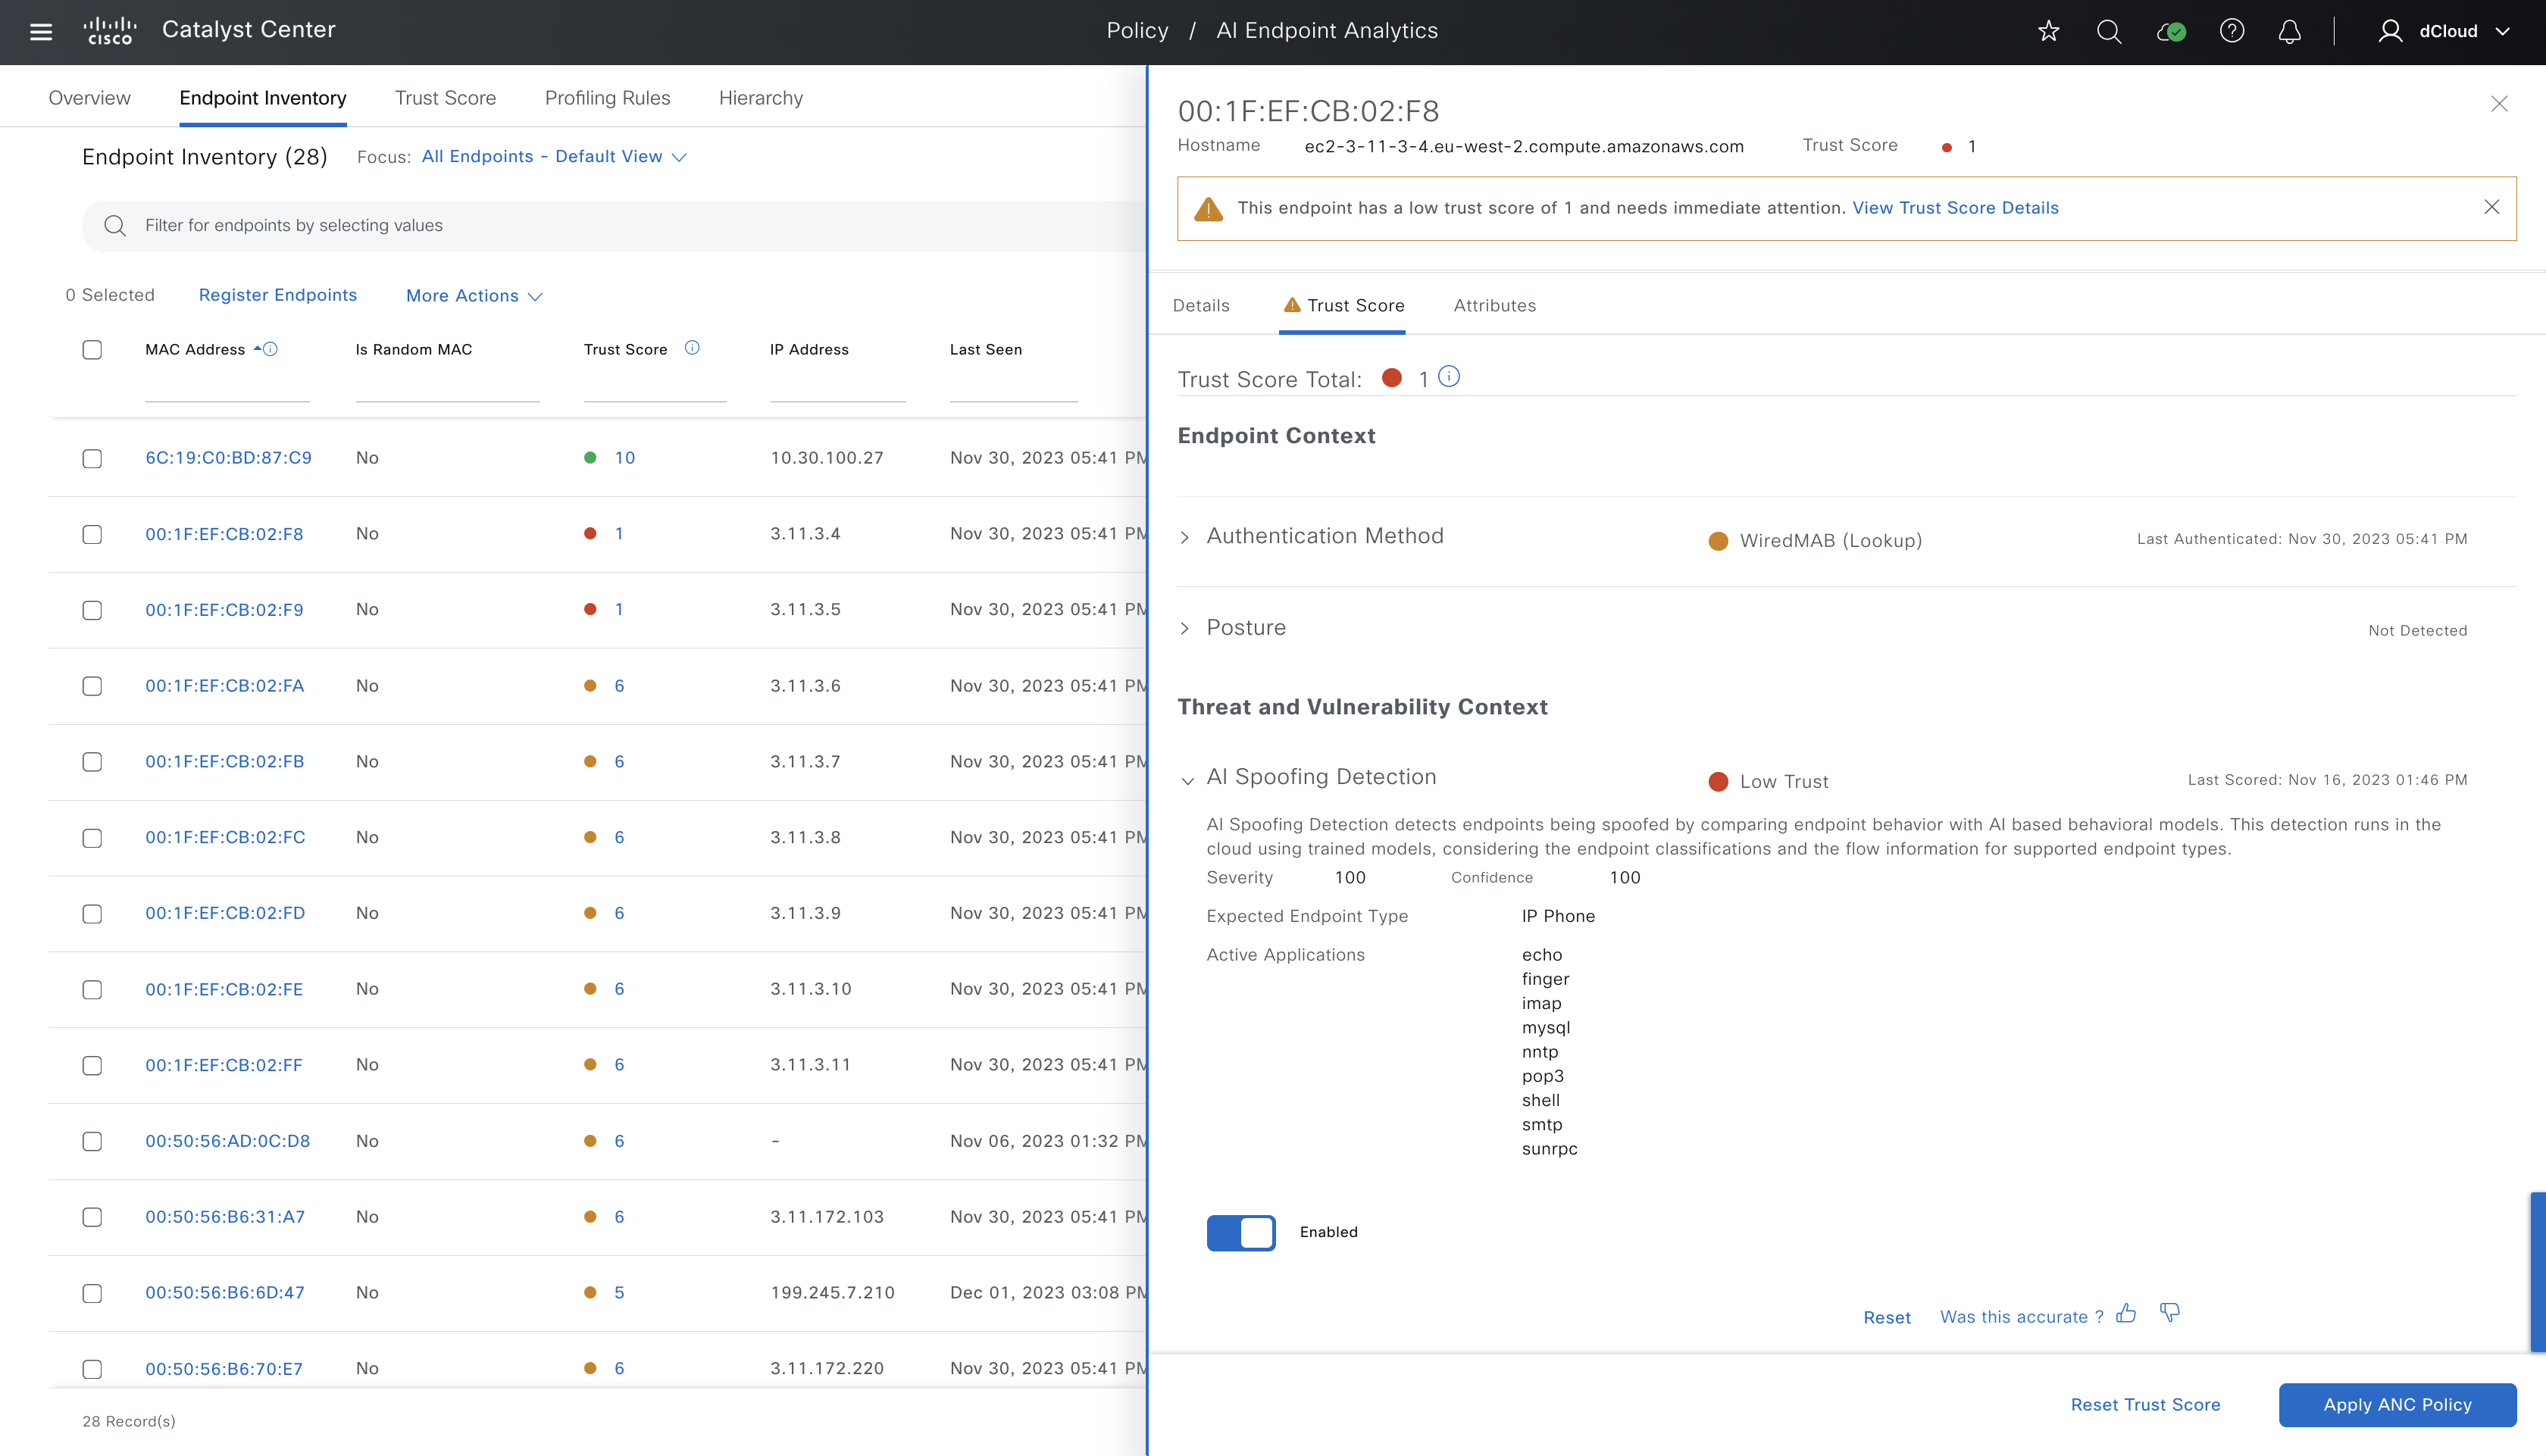2546x1456 pixels.
Task: Click the orange WiredMAB status dot
Action: pos(1718,541)
